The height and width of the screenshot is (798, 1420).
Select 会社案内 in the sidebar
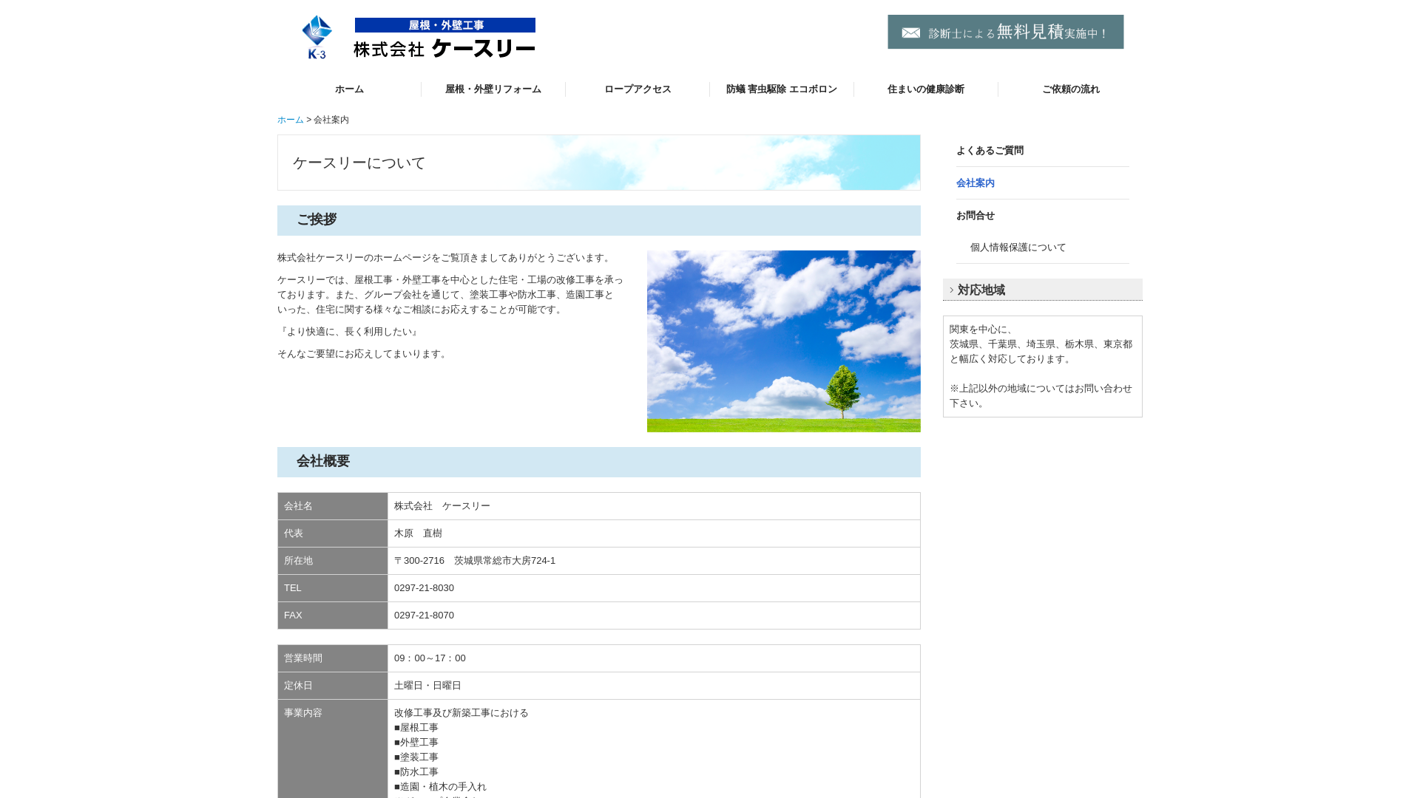[x=1043, y=183]
